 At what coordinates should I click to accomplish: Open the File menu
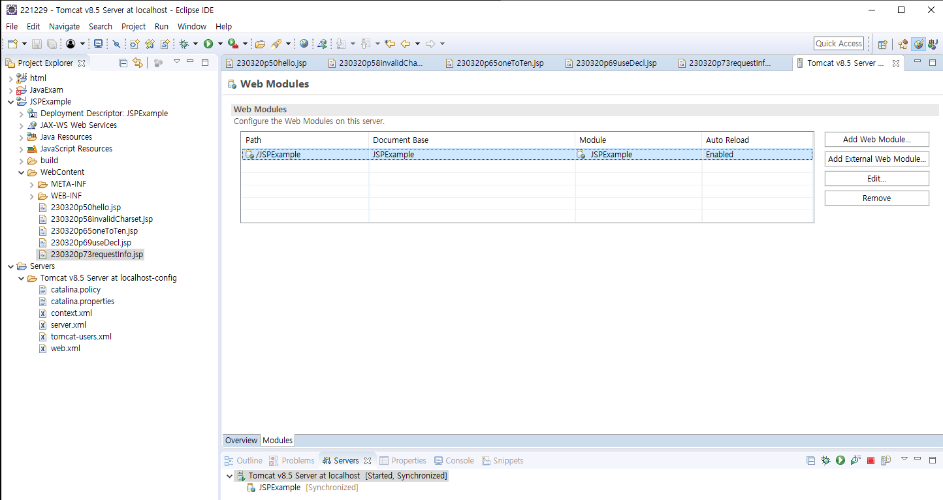point(12,26)
